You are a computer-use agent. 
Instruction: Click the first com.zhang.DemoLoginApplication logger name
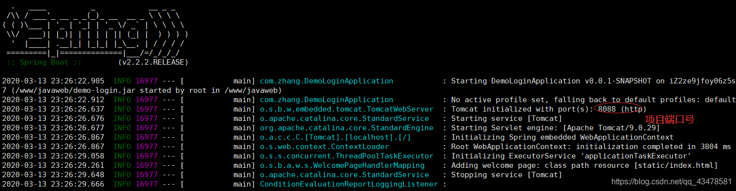(x=327, y=81)
